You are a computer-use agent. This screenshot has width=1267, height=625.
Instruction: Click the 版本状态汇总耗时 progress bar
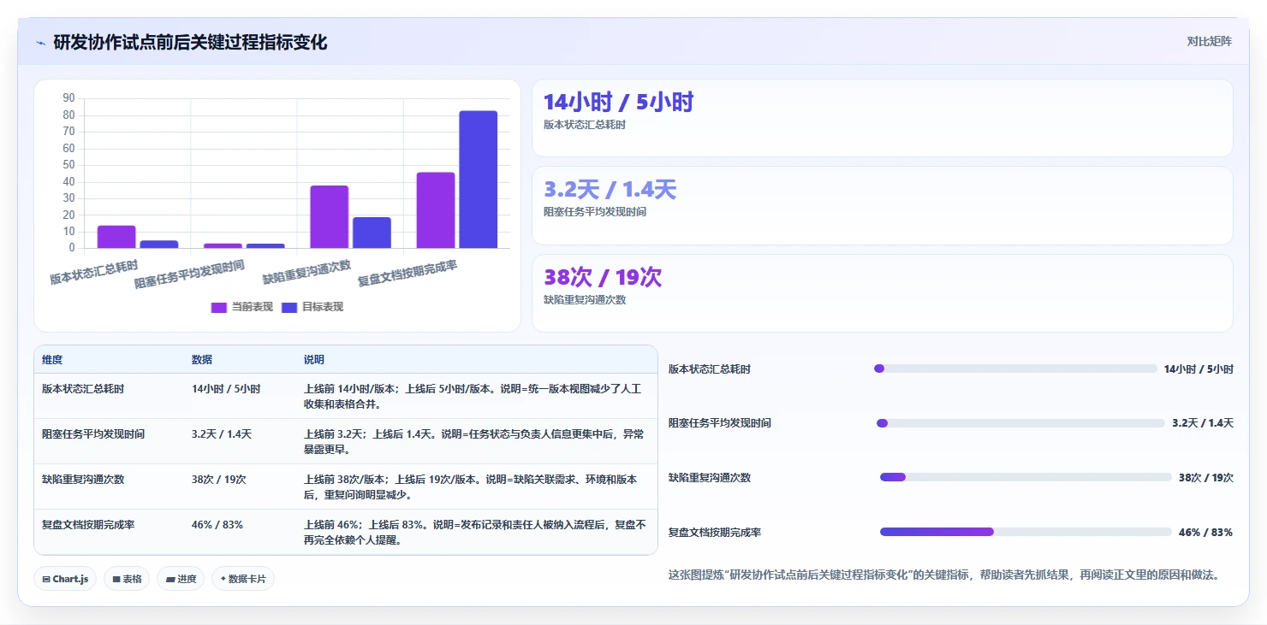tap(1015, 369)
